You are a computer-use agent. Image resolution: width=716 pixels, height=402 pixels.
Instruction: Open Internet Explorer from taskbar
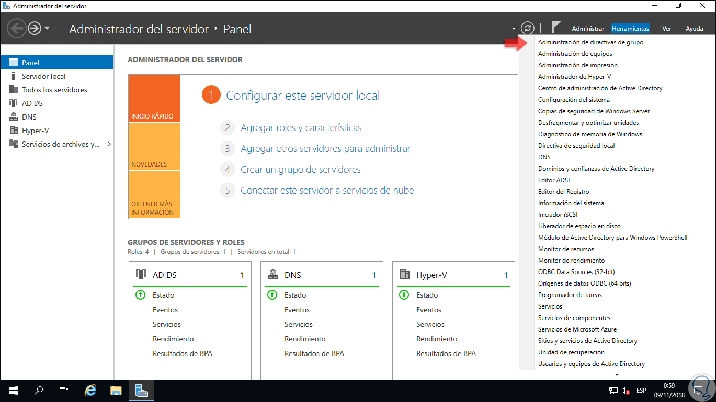pyautogui.click(x=90, y=390)
